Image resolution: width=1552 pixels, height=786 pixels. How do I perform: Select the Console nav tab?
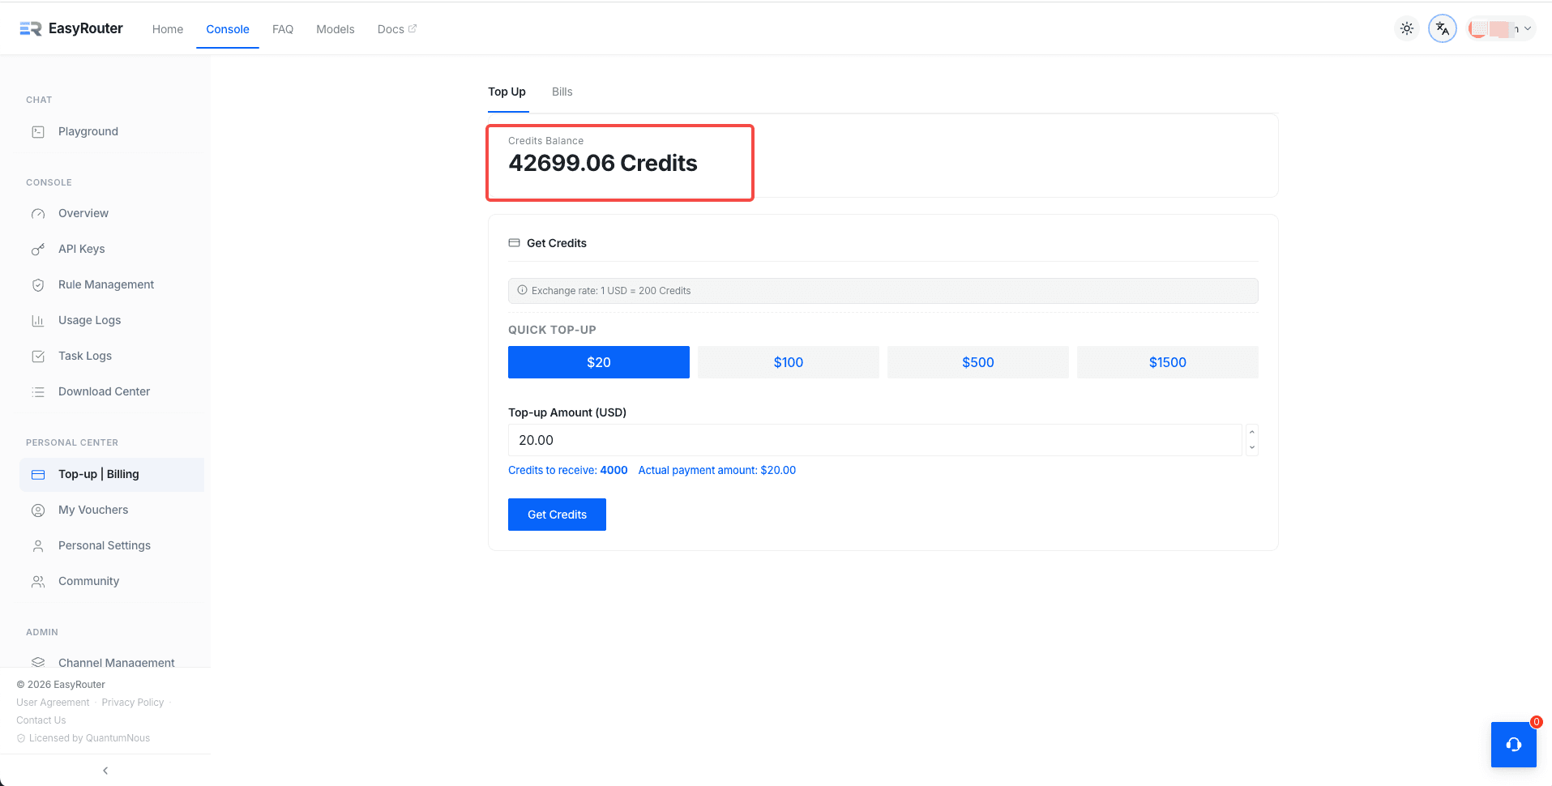point(228,29)
